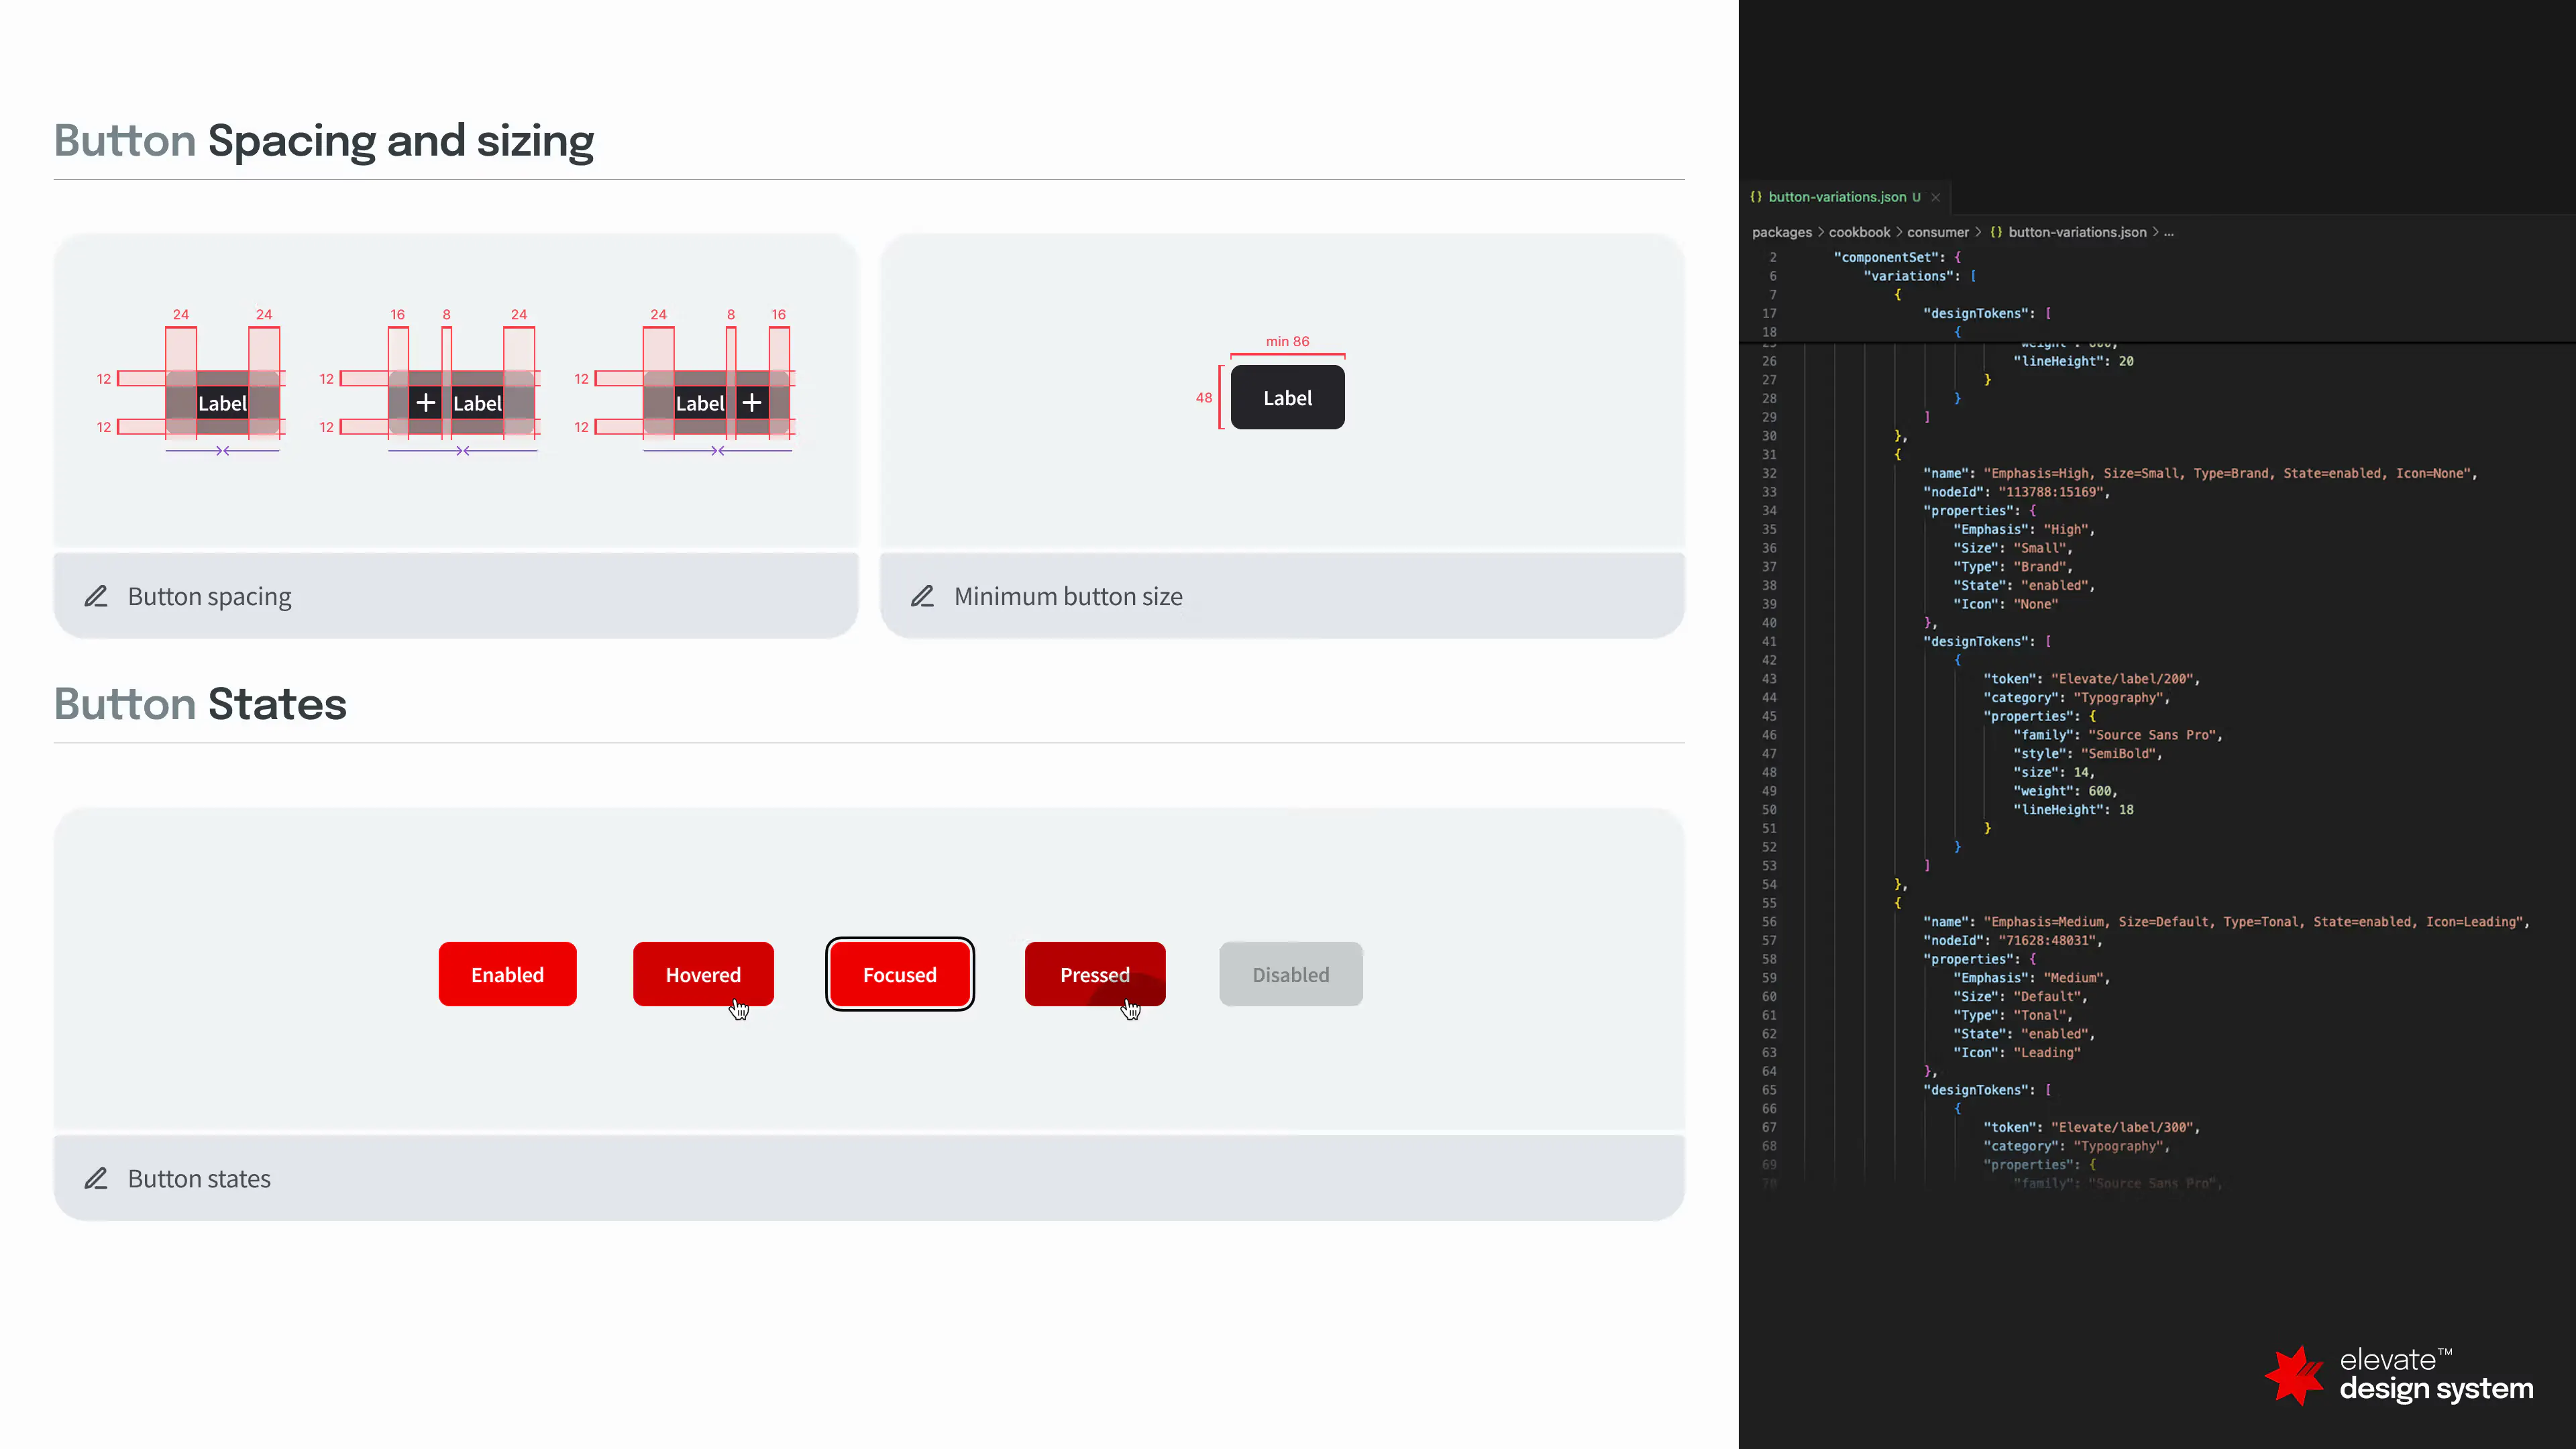Click the "token": "Elevate/label/300" line
The width and height of the screenshot is (2576, 1449).
2091,1127
